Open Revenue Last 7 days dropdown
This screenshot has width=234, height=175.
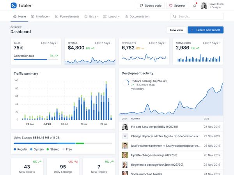tap(104, 43)
